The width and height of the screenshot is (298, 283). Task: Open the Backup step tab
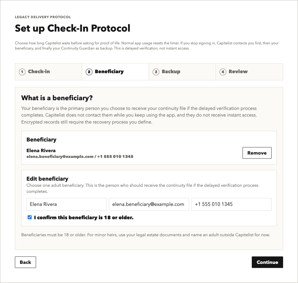(182, 72)
